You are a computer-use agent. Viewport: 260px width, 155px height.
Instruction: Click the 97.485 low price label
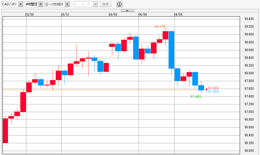click(196, 97)
